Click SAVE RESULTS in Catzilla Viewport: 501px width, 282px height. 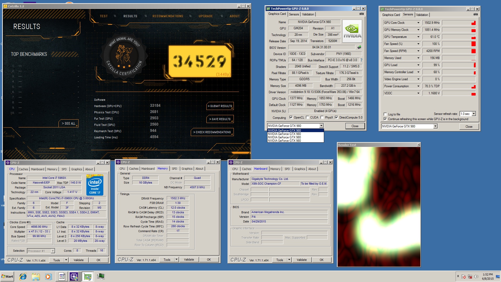(220, 119)
